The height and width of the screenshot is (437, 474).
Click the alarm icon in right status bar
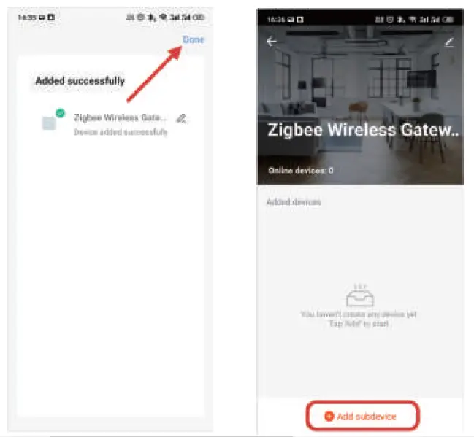[x=390, y=20]
